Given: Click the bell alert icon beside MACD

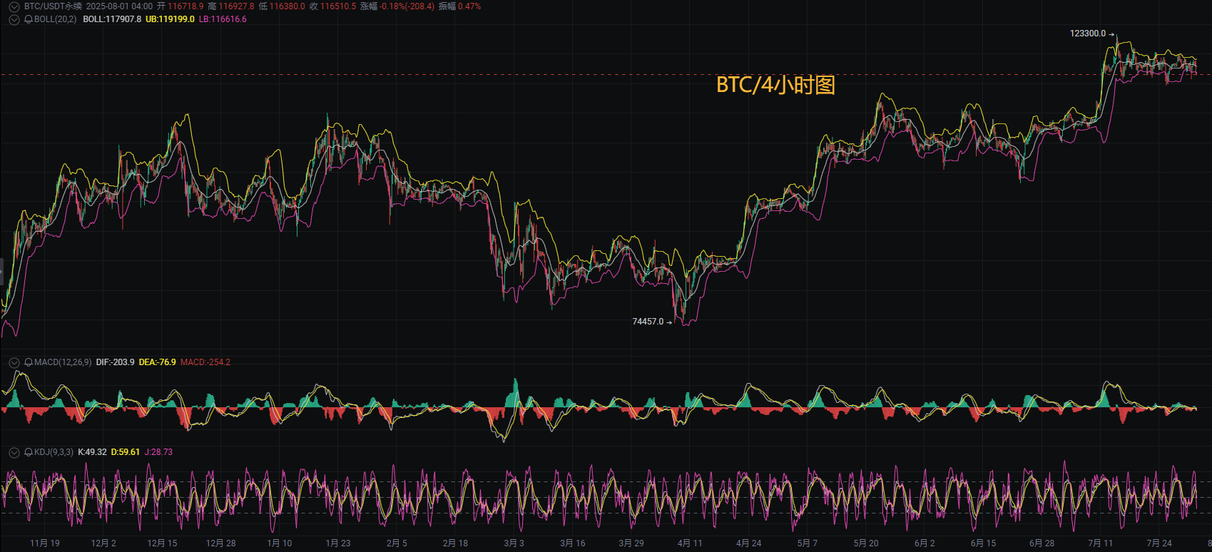Looking at the screenshot, I should [x=29, y=362].
